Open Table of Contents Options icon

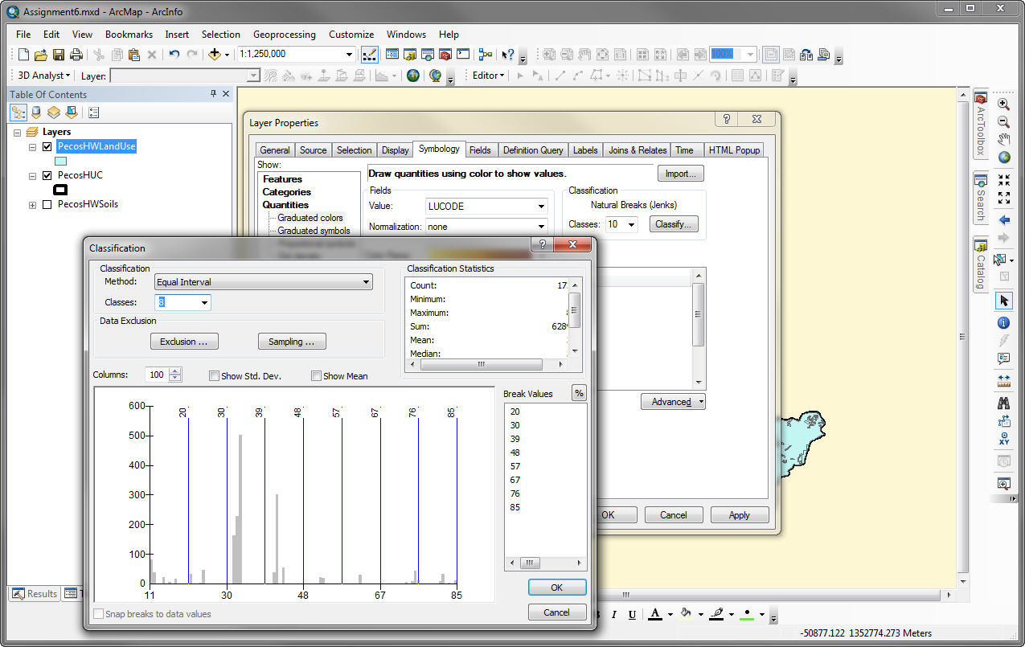pos(93,113)
